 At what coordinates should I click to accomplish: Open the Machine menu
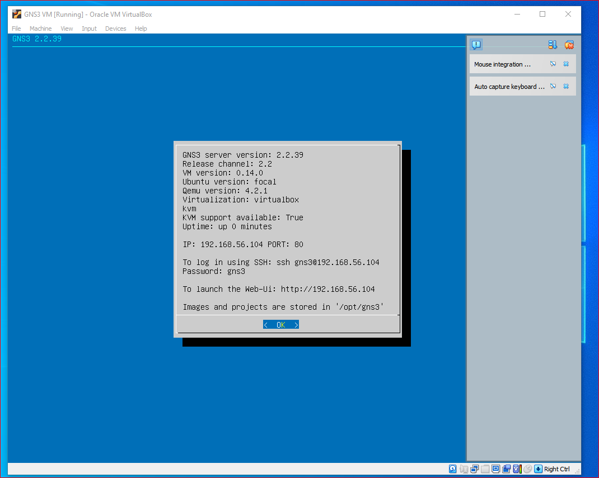coord(40,29)
